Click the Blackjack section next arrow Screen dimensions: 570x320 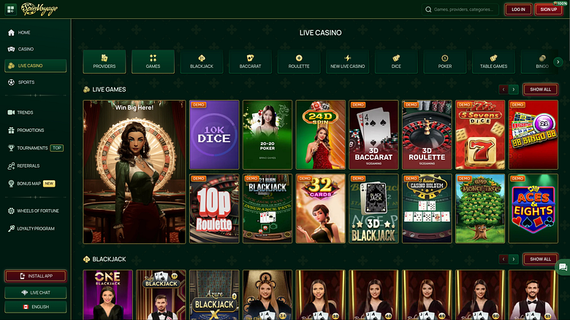pyautogui.click(x=513, y=259)
